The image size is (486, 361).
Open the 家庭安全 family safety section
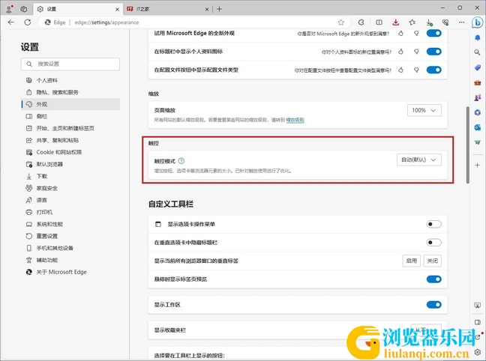click(70, 188)
